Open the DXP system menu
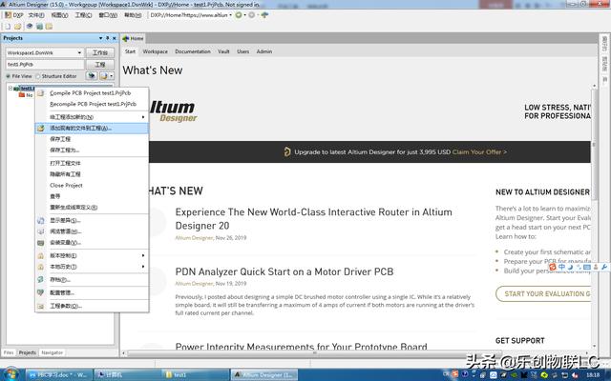The width and height of the screenshot is (611, 381). point(14,15)
